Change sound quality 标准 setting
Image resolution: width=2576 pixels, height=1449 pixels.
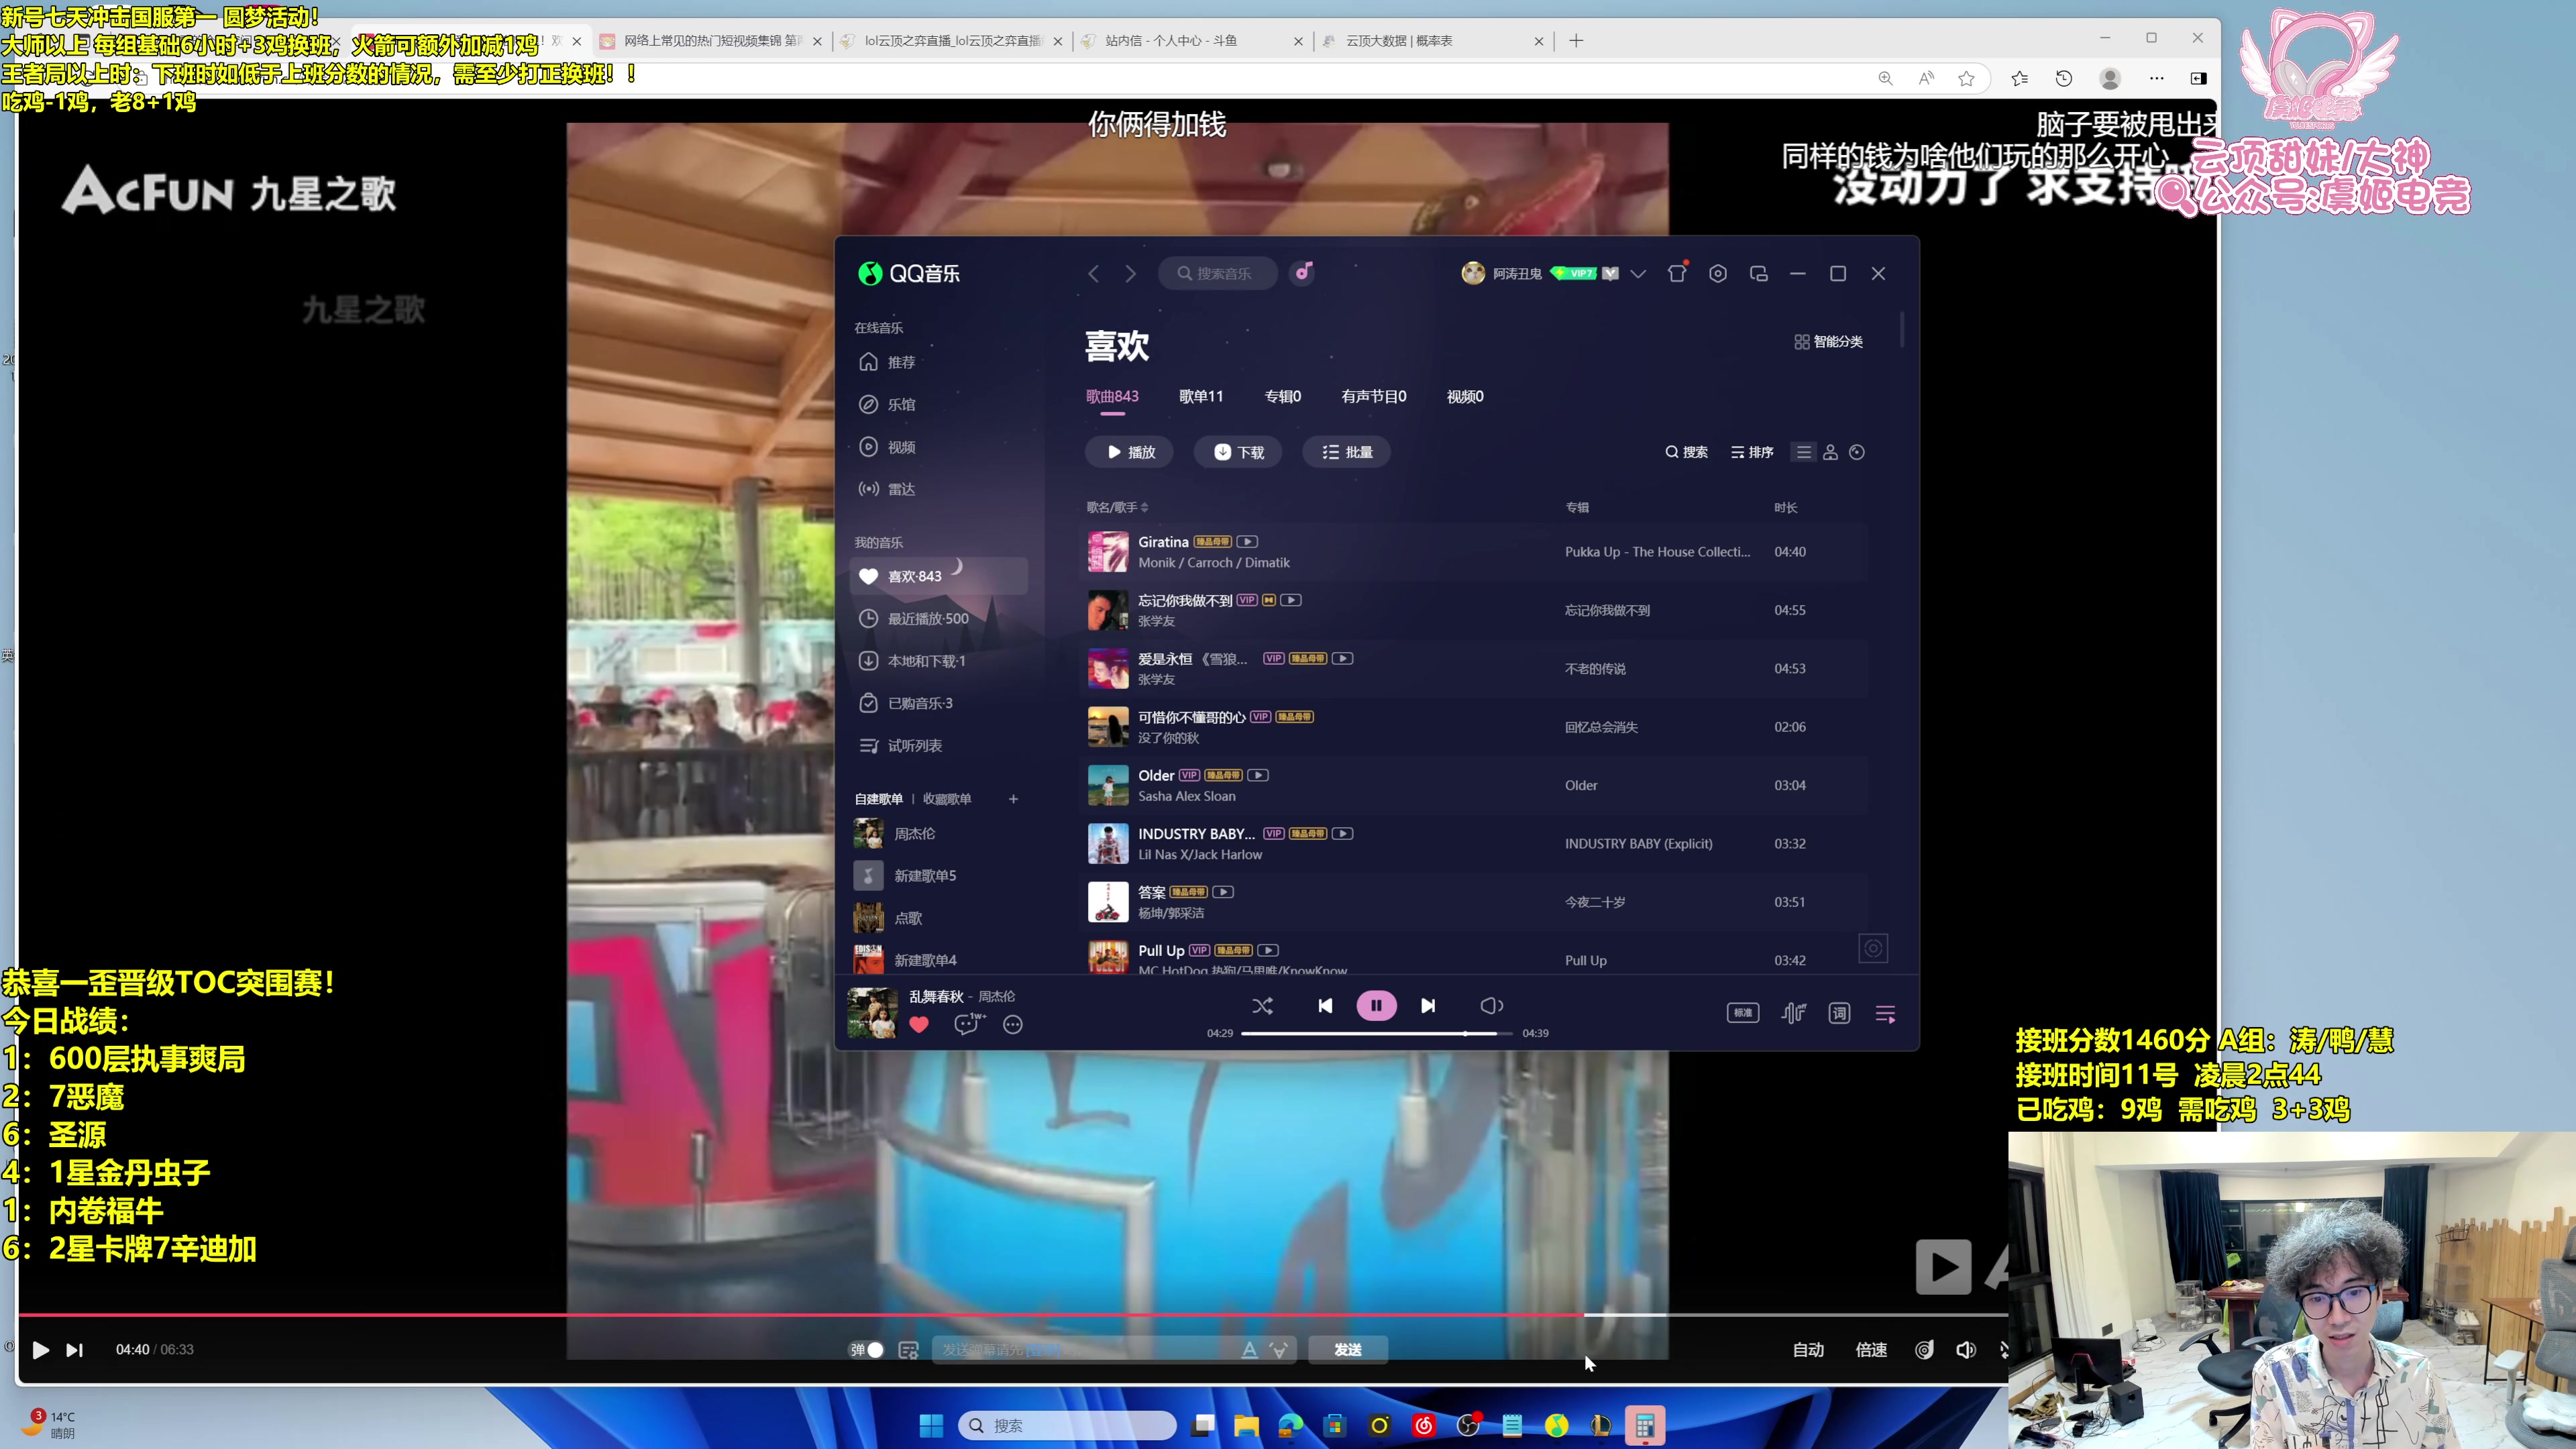tap(1743, 1013)
